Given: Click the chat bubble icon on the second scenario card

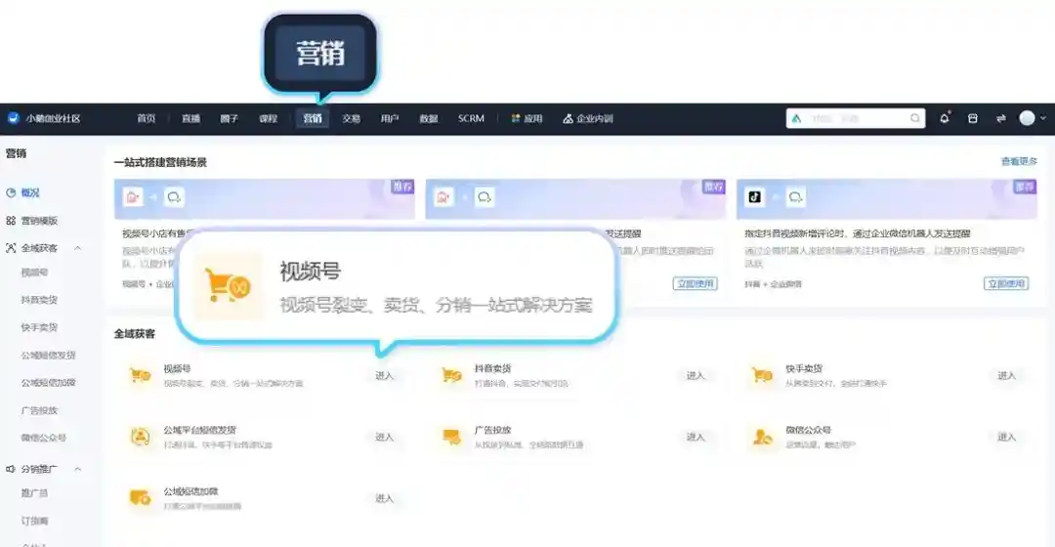Looking at the screenshot, I should pyautogui.click(x=485, y=197).
